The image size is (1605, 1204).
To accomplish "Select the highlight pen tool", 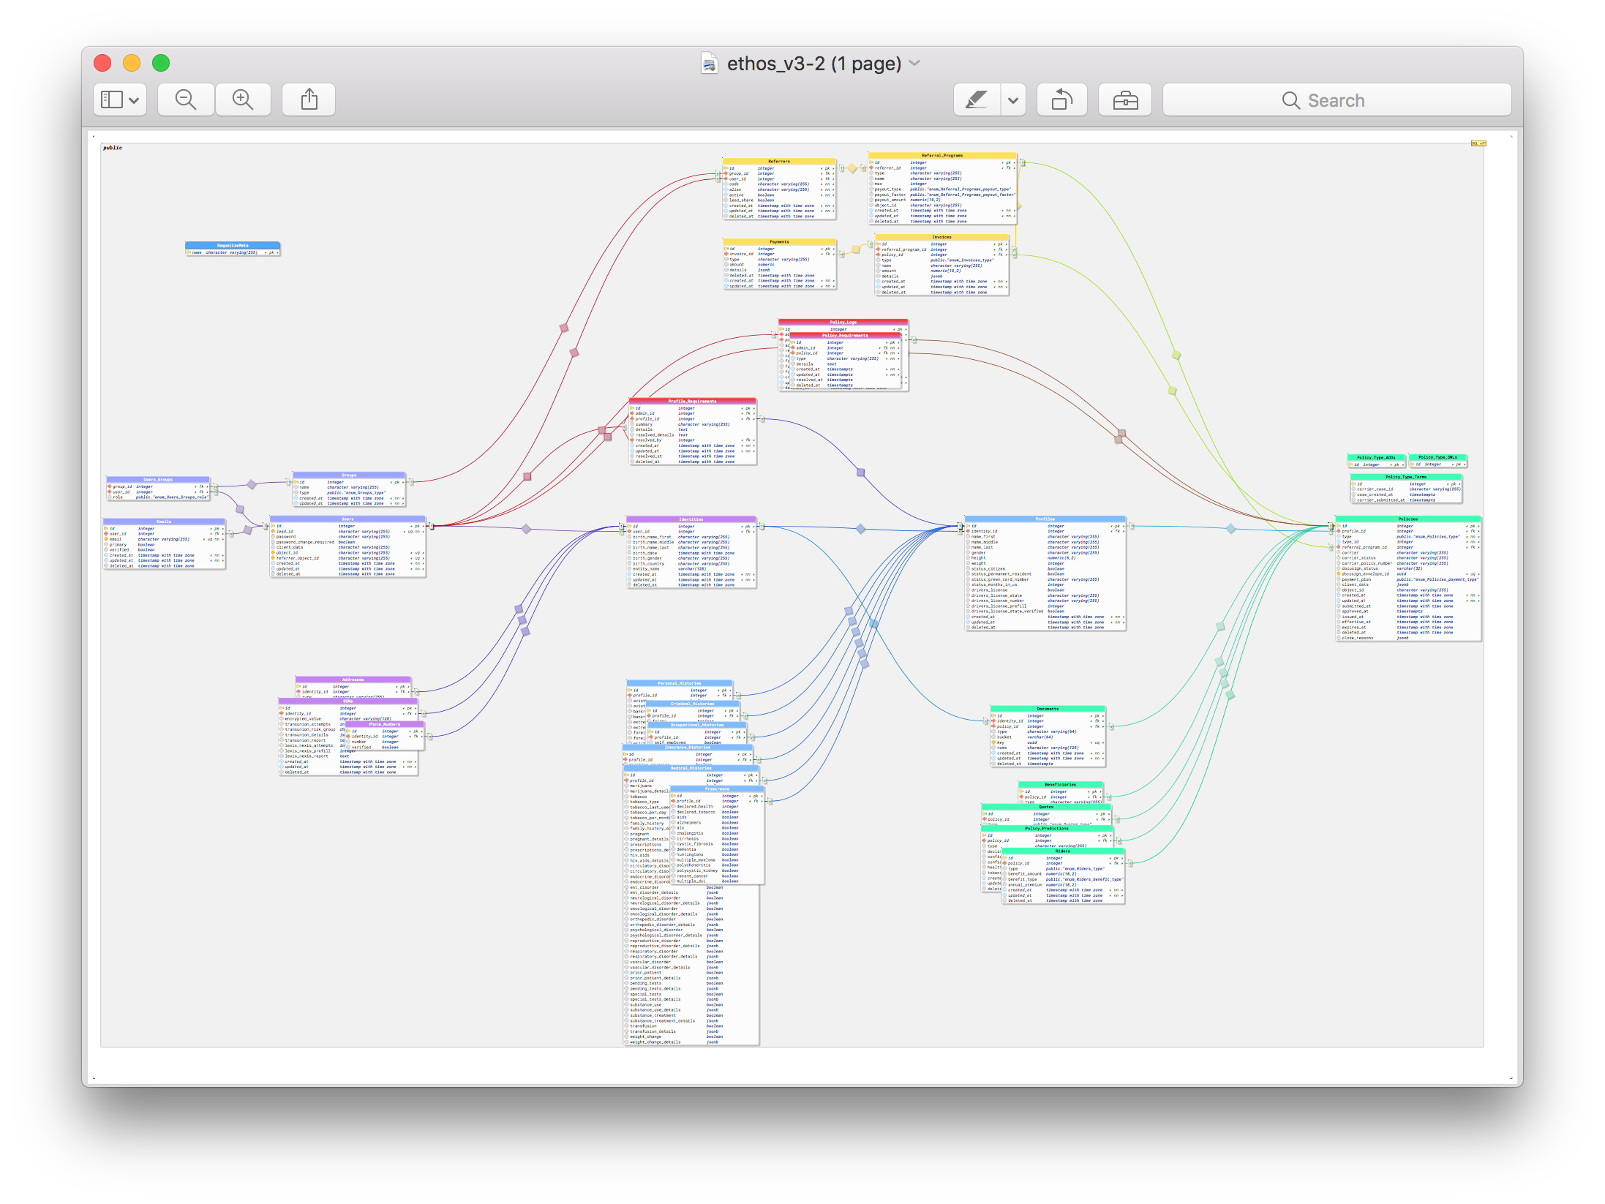I will pyautogui.click(x=977, y=99).
